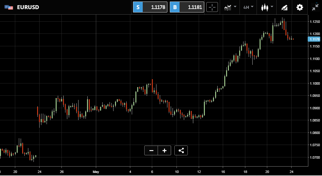
Task: Click the 16 date label on time axis
Action: coord(223,172)
